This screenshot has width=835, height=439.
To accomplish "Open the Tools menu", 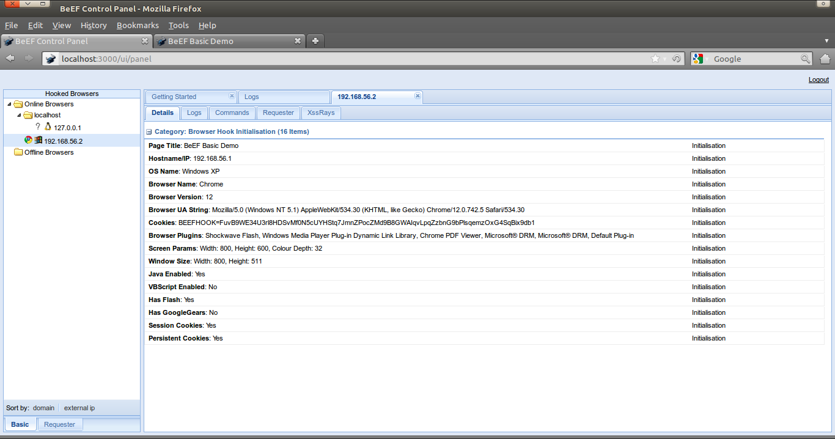I will coord(178,25).
